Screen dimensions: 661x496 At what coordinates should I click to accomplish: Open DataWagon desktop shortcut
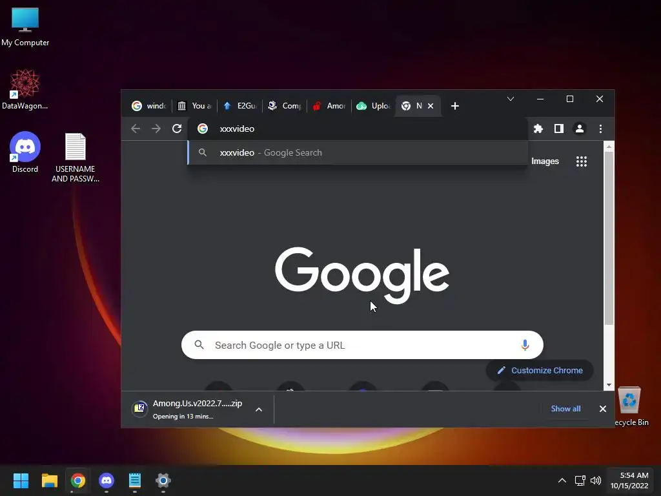(25, 89)
